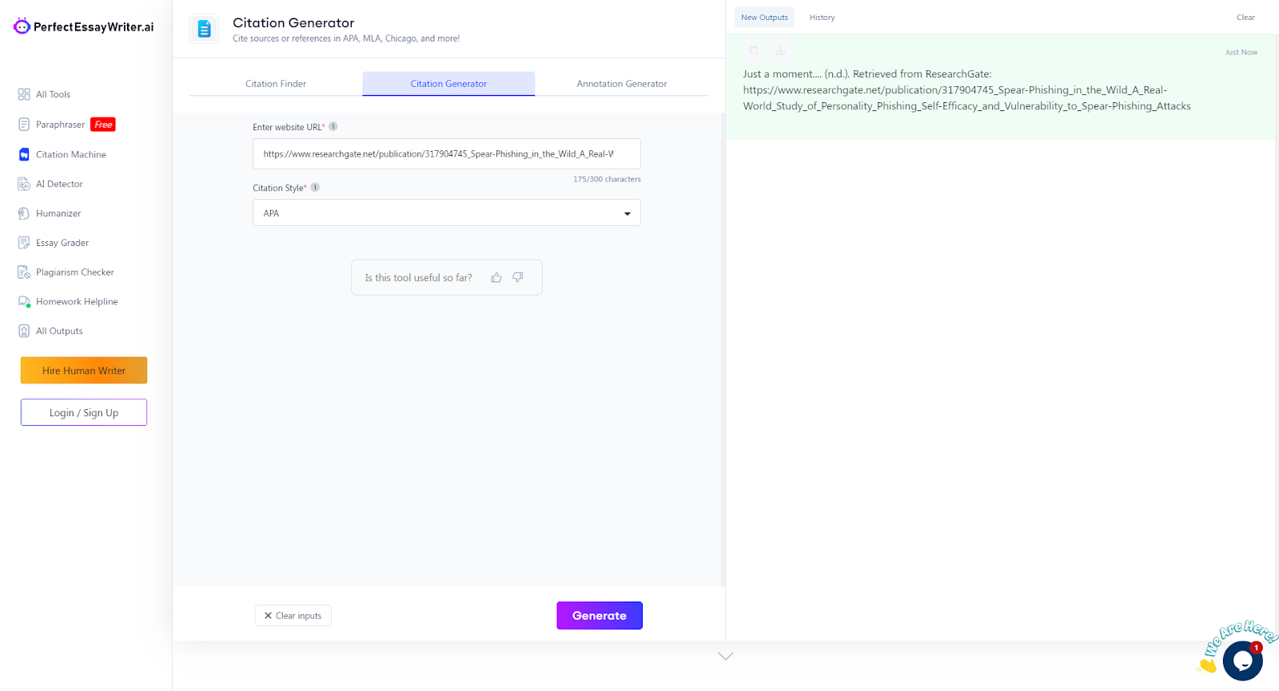
Task: Click the info icon beside Enter website URL
Action: click(x=333, y=126)
